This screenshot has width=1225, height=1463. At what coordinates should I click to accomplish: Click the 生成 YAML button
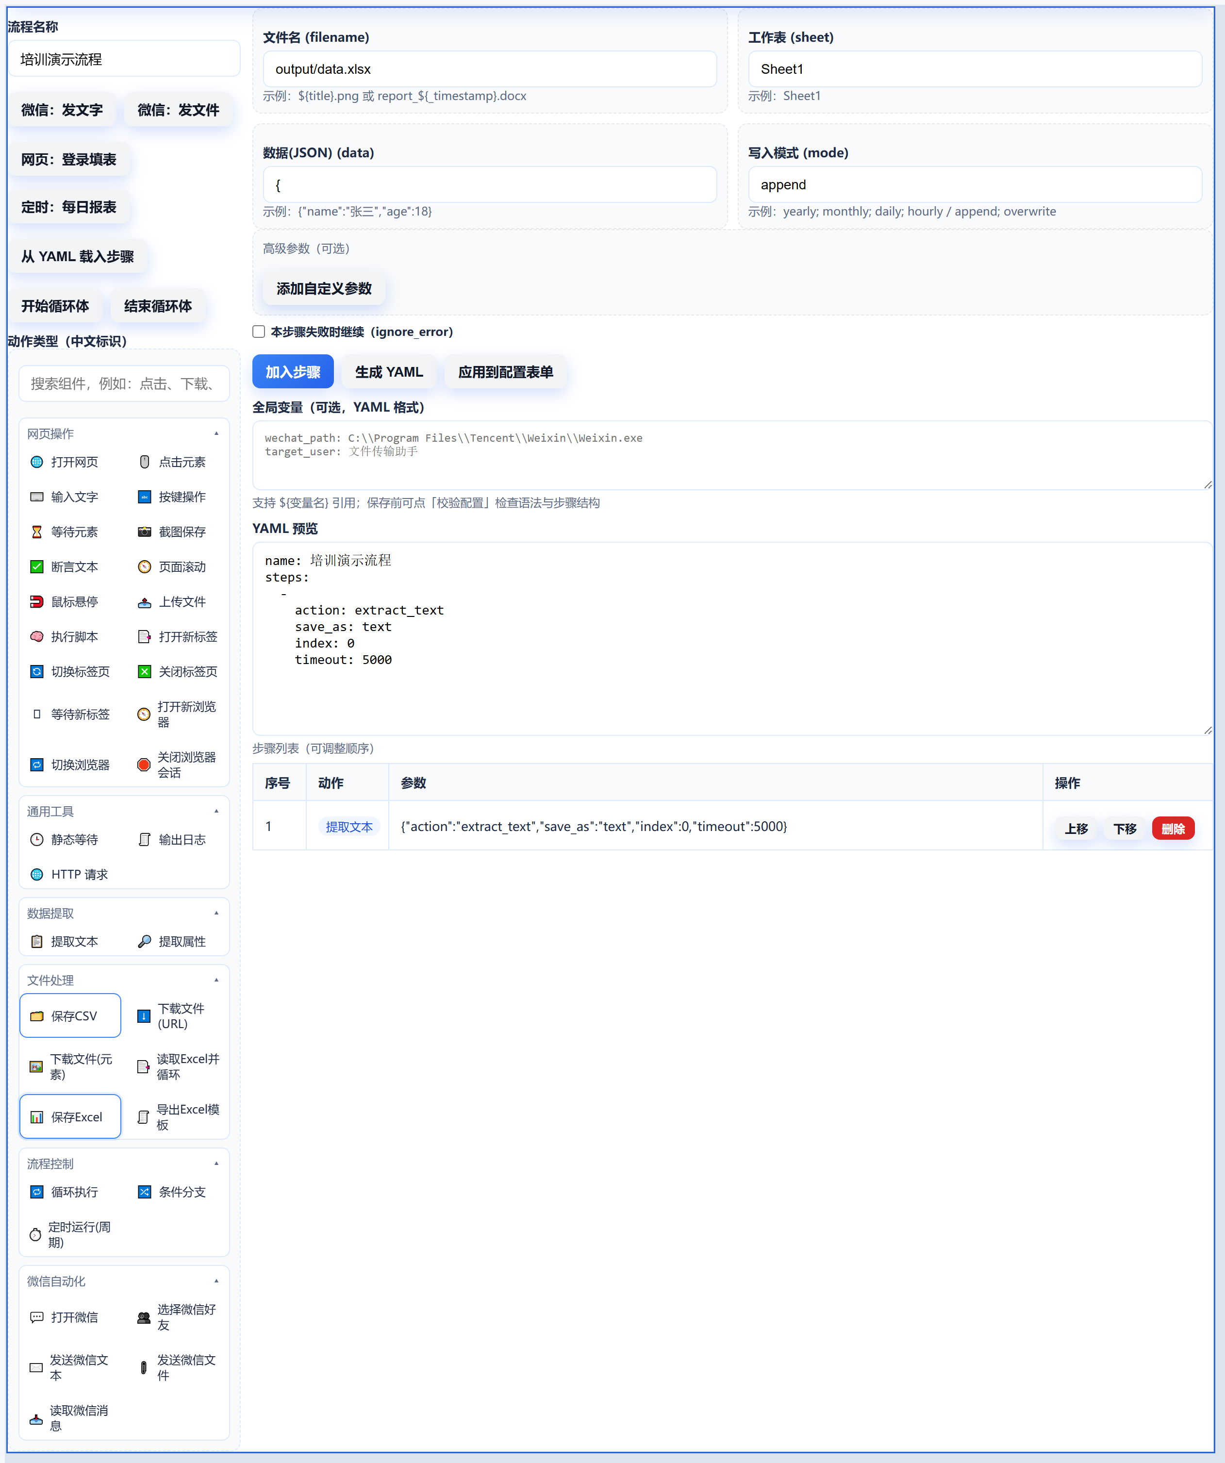coord(389,372)
